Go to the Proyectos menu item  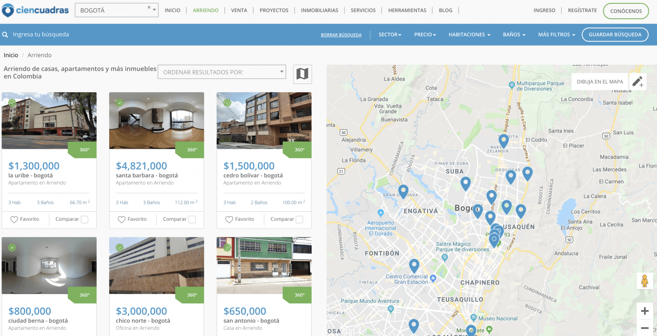274,10
